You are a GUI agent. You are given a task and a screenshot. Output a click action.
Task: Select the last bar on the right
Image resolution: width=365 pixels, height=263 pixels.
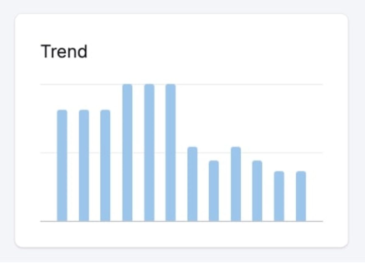click(301, 196)
